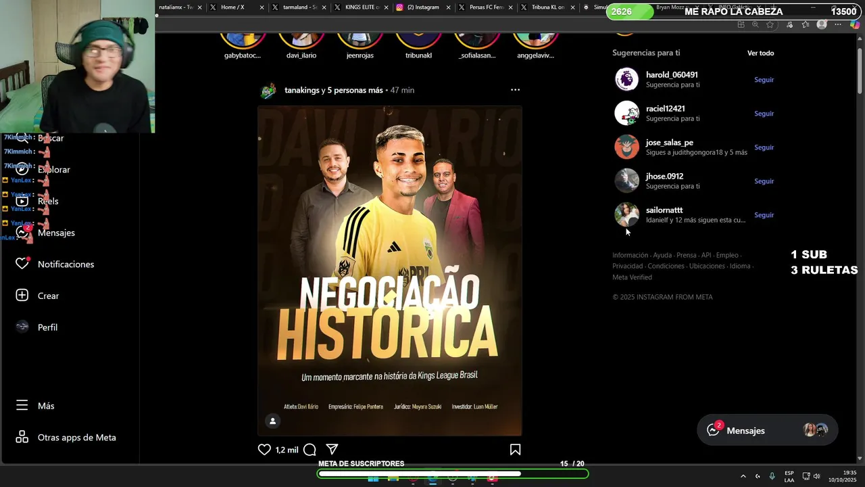Open raciel12421 profile picture
Screen dimensions: 865x487
(x=626, y=113)
